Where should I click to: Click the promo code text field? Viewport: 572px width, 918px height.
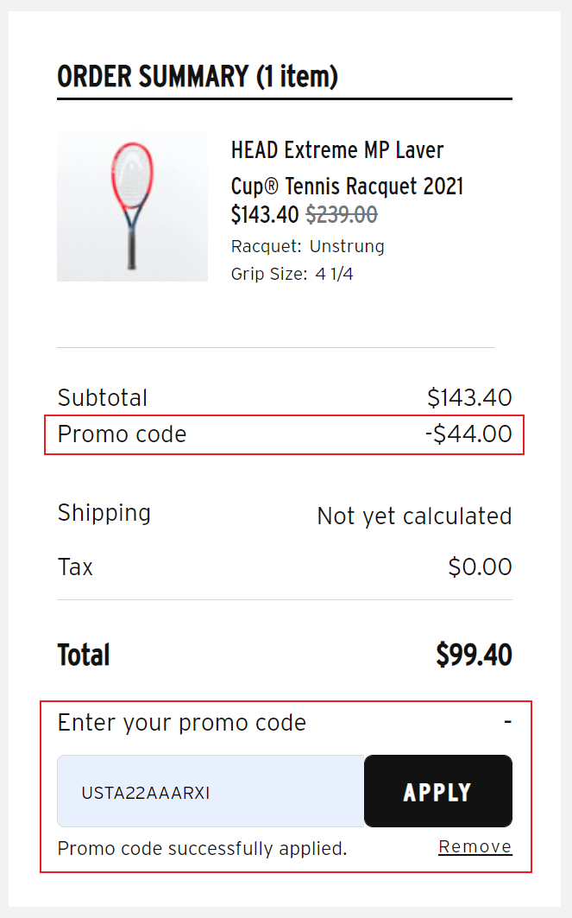point(211,792)
